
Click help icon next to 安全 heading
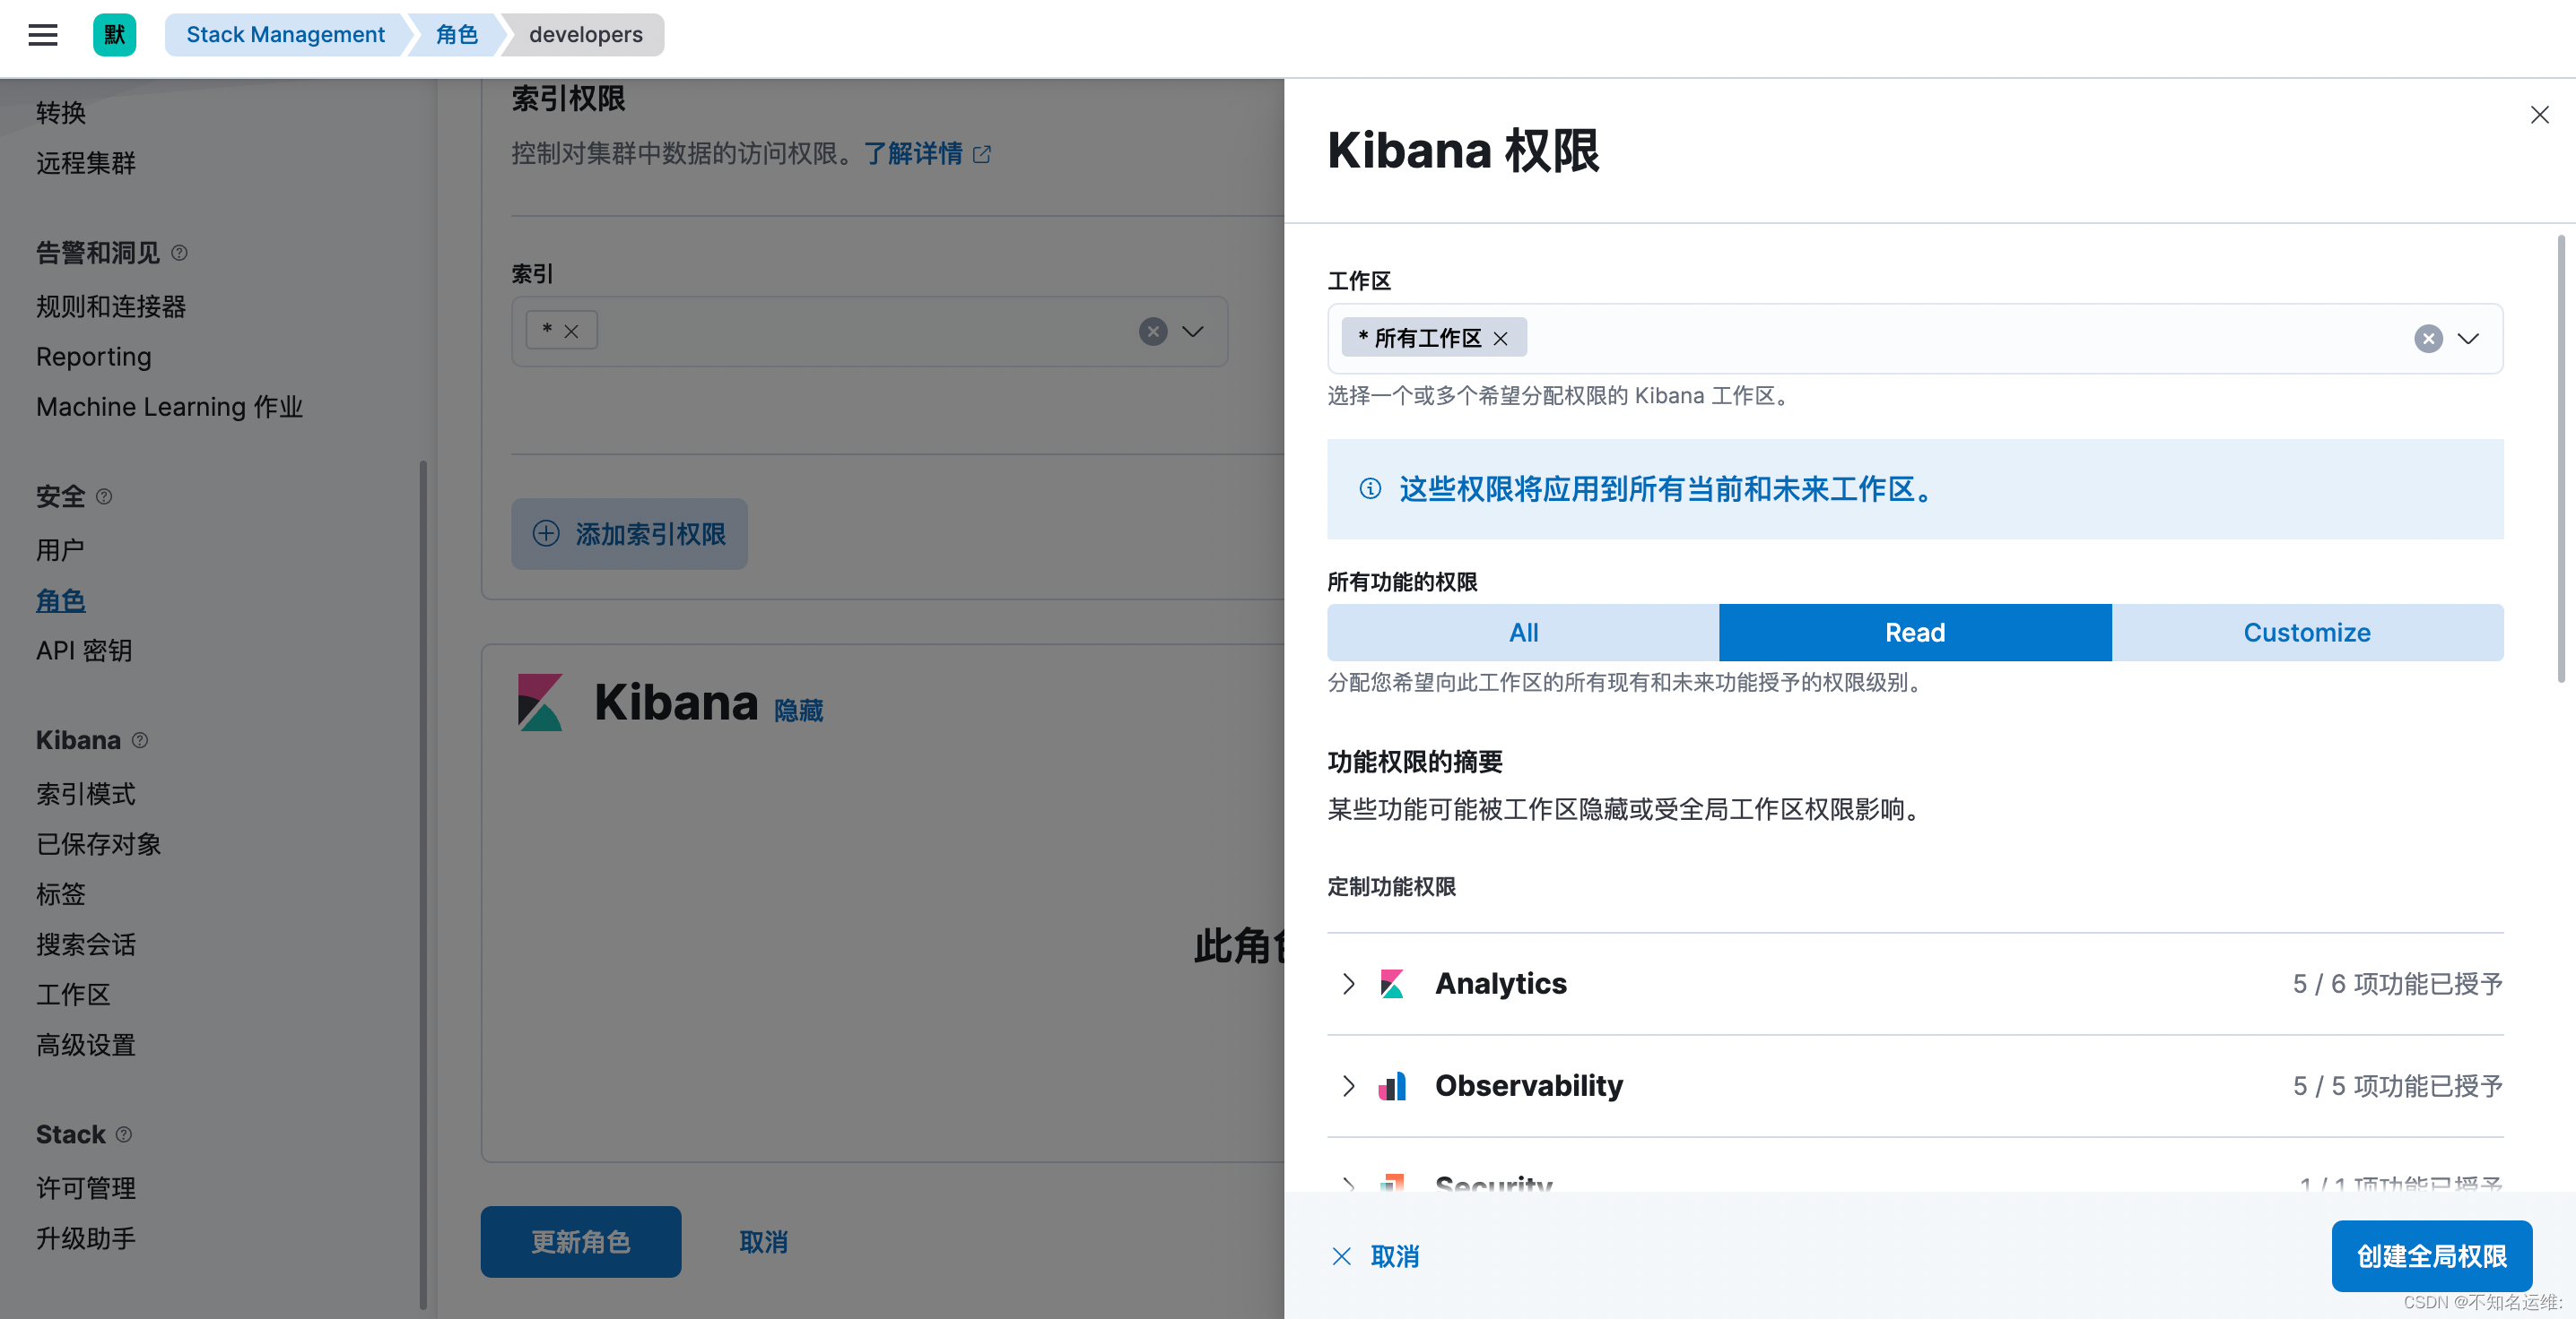point(104,496)
